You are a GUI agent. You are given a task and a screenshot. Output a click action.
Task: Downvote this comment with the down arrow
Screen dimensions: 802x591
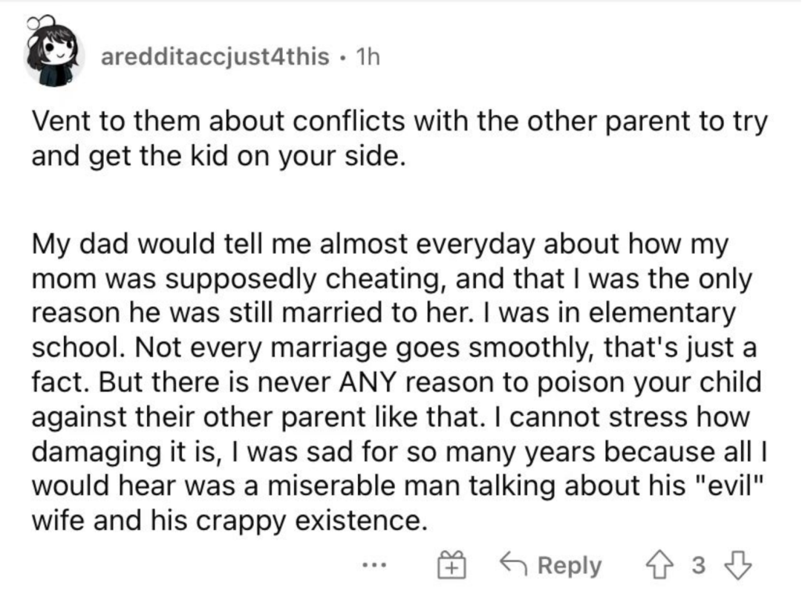[737, 566]
